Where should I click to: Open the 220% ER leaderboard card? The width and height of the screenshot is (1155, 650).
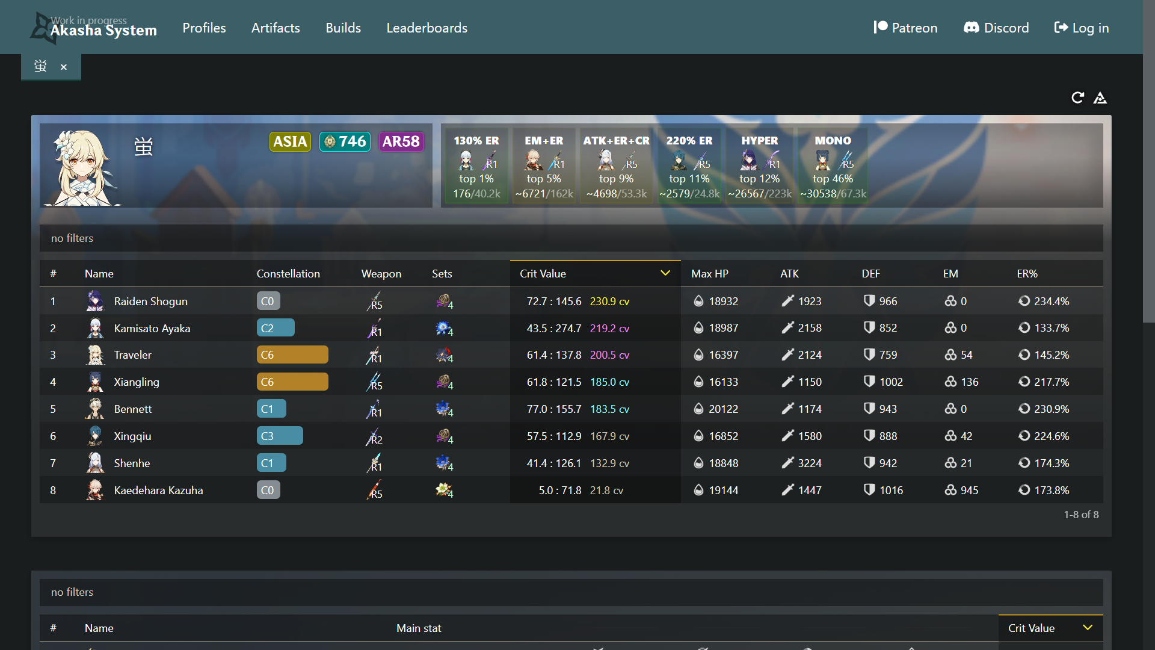point(689,166)
